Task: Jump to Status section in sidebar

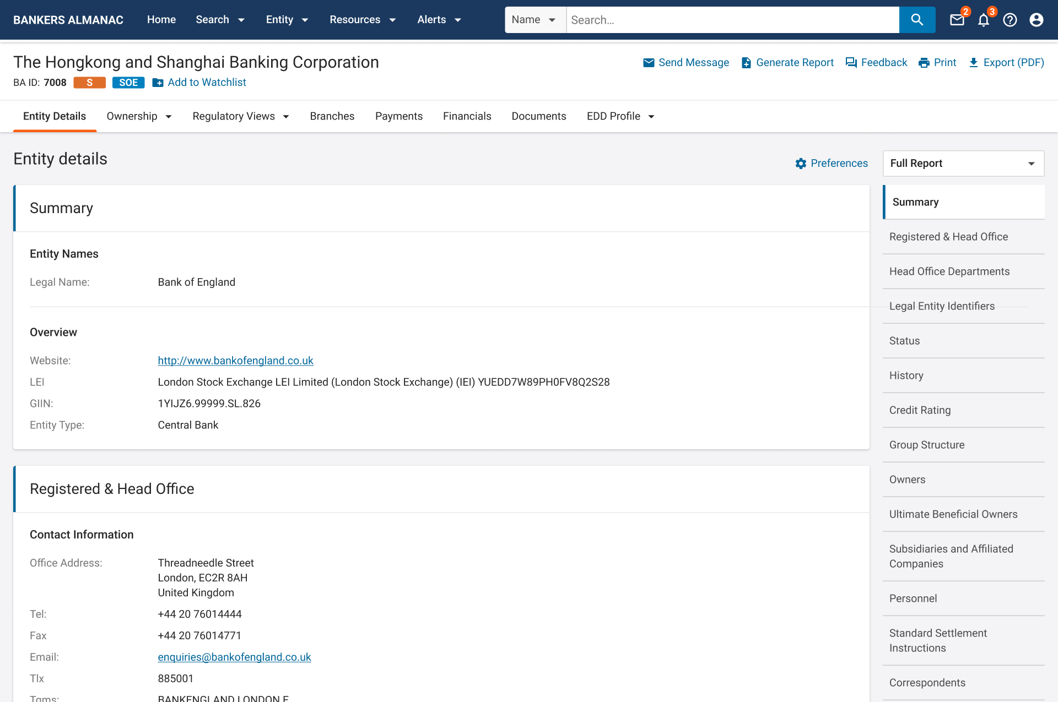Action: click(x=963, y=341)
